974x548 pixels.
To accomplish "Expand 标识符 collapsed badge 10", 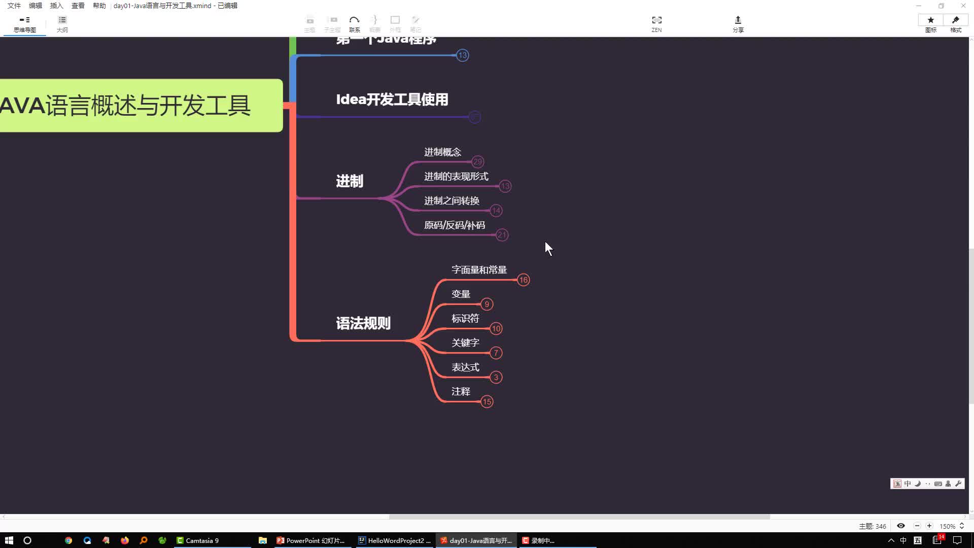I will tap(496, 329).
